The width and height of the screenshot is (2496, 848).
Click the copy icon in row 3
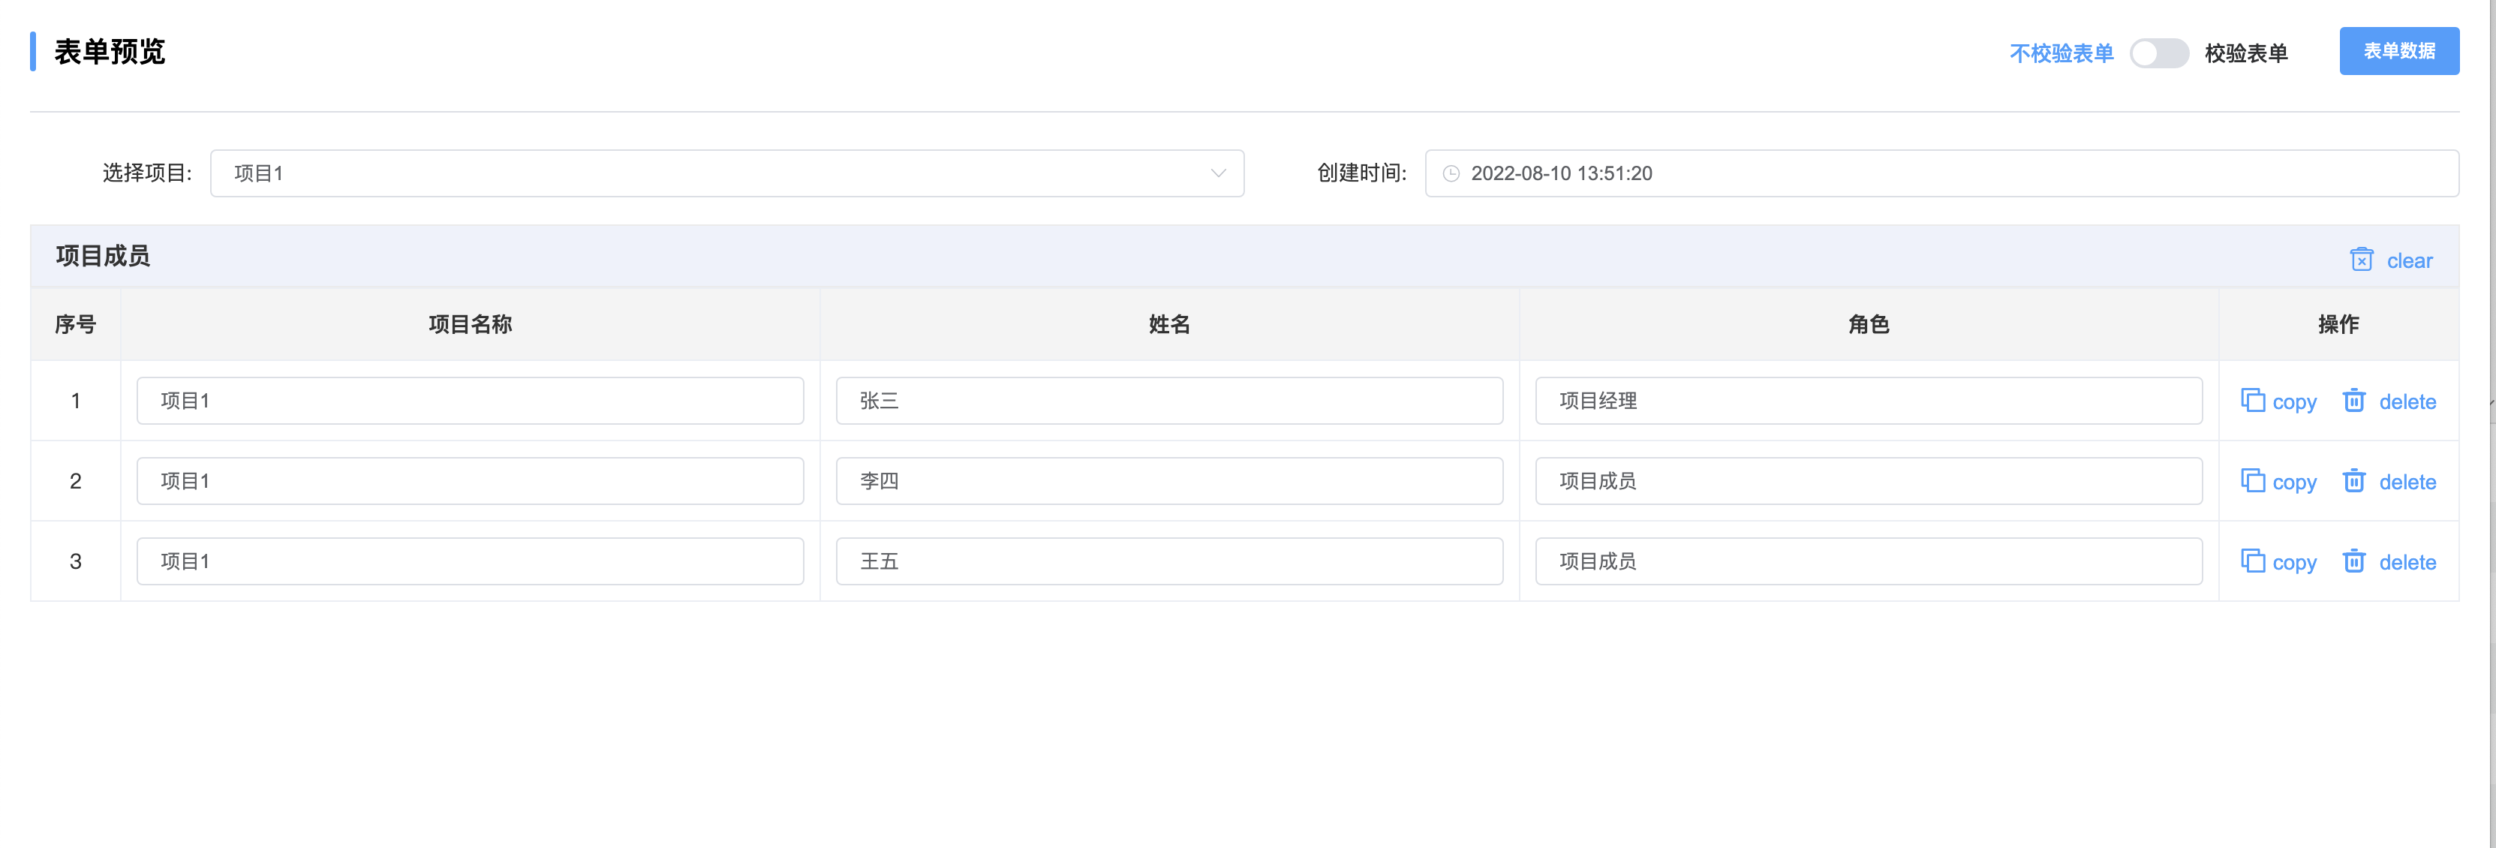click(2253, 561)
